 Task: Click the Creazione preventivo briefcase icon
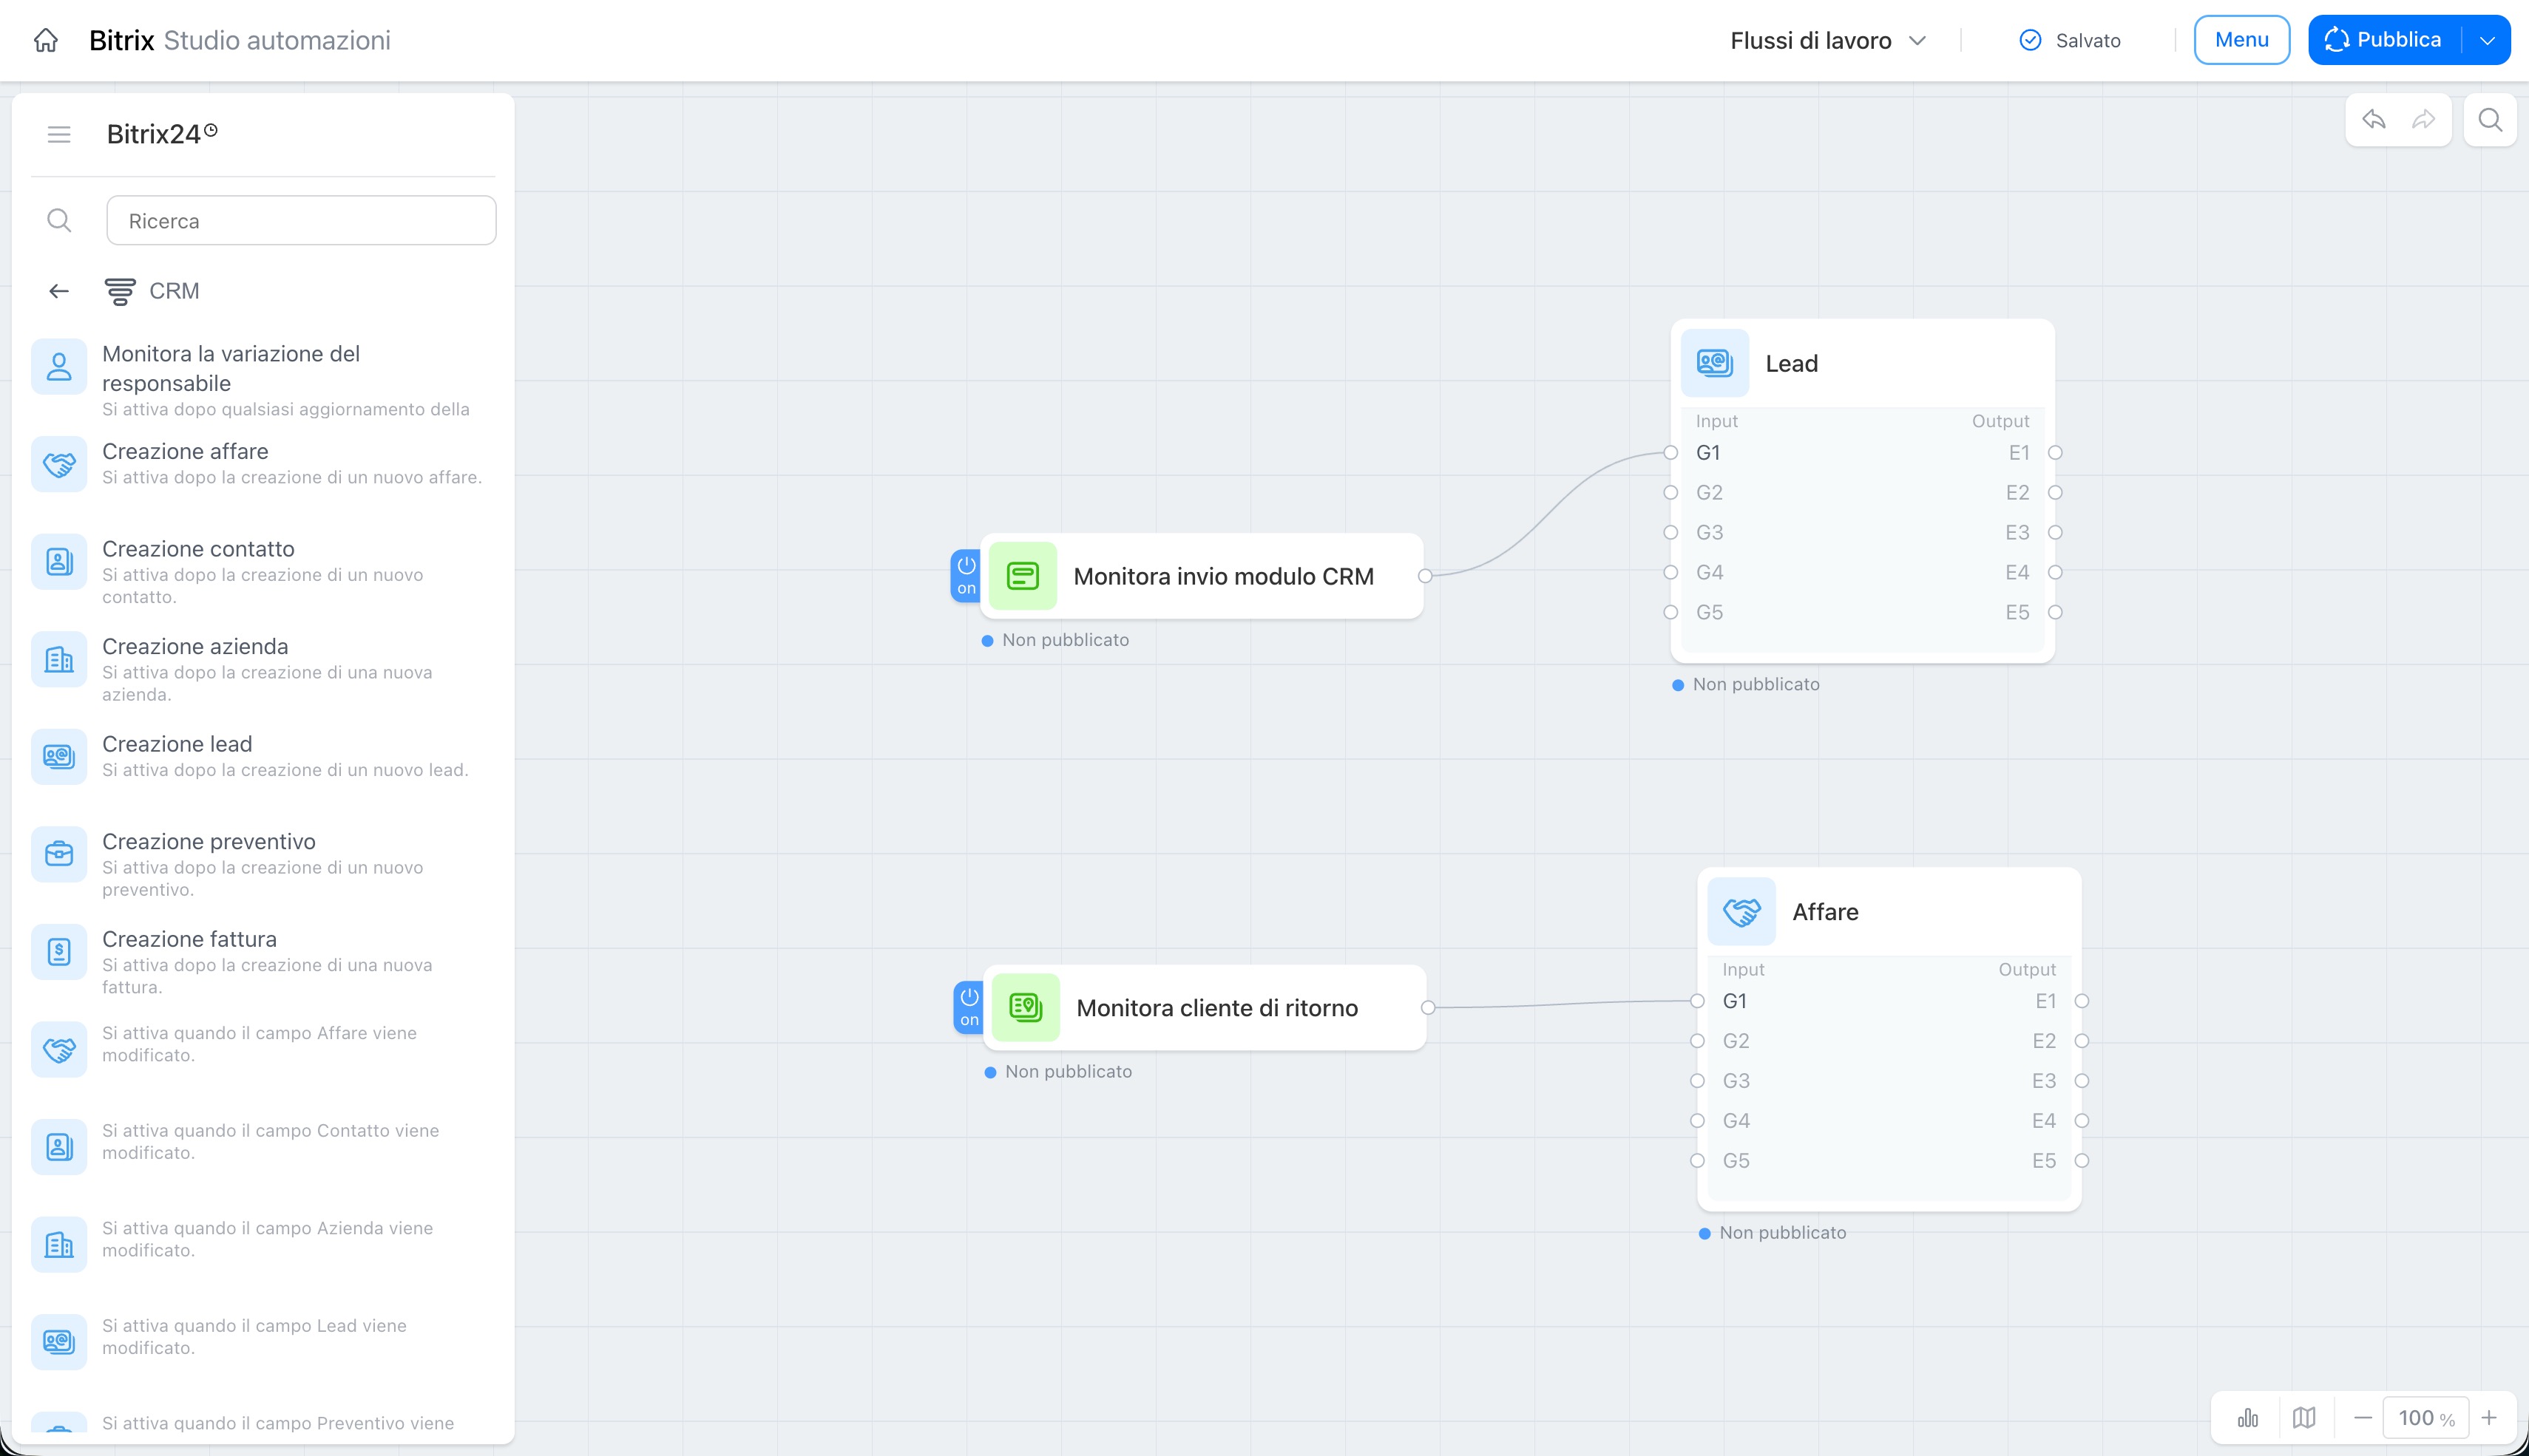59,854
